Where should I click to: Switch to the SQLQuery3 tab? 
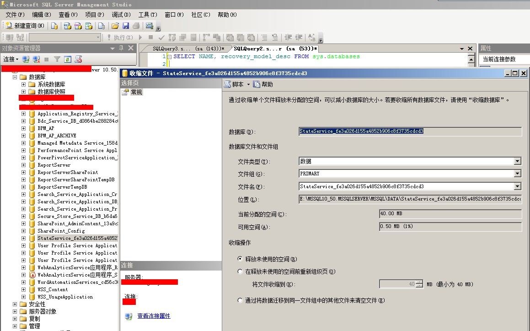[188, 49]
